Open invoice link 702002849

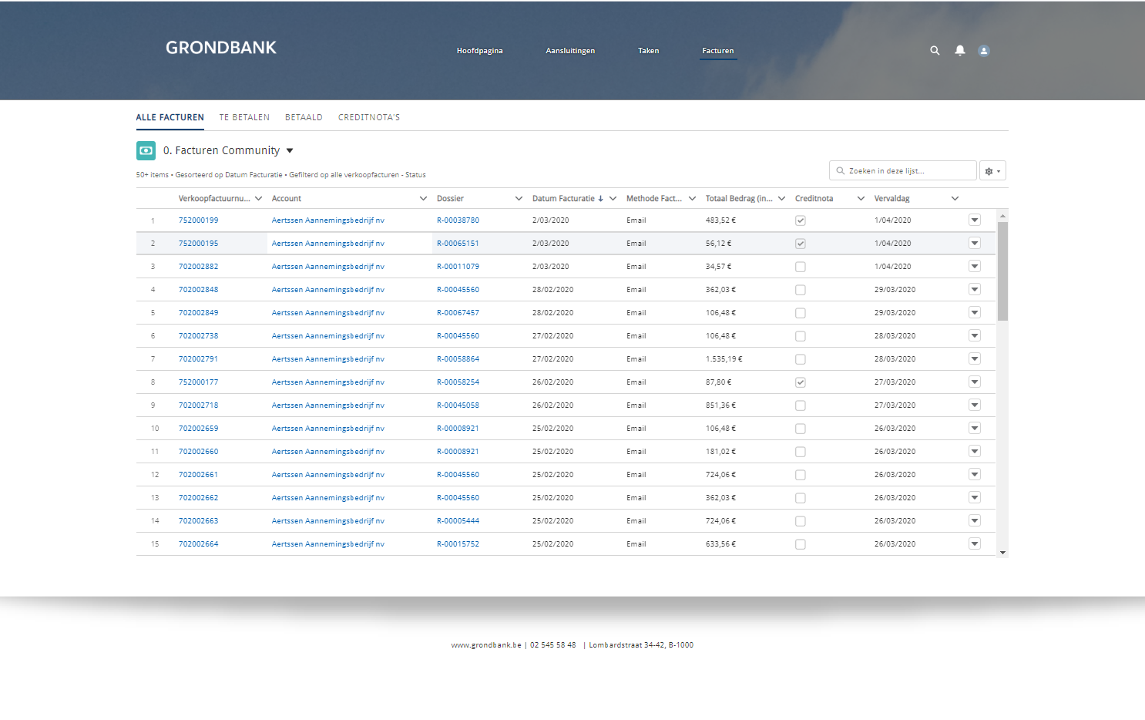(198, 313)
